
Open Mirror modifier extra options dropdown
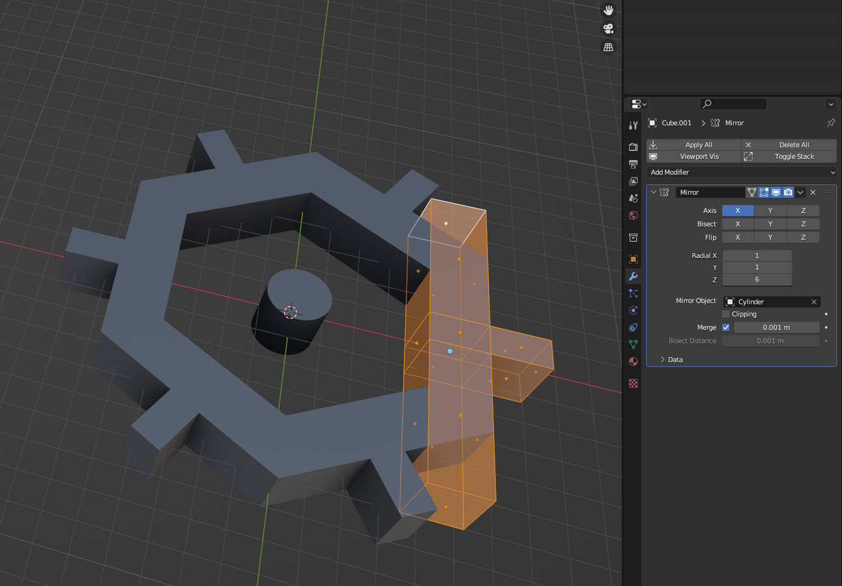point(801,192)
